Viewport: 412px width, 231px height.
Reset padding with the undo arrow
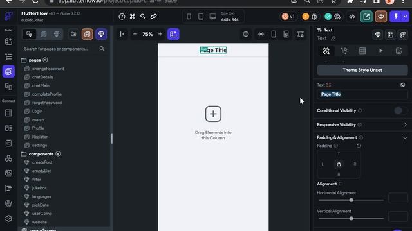pos(359,146)
